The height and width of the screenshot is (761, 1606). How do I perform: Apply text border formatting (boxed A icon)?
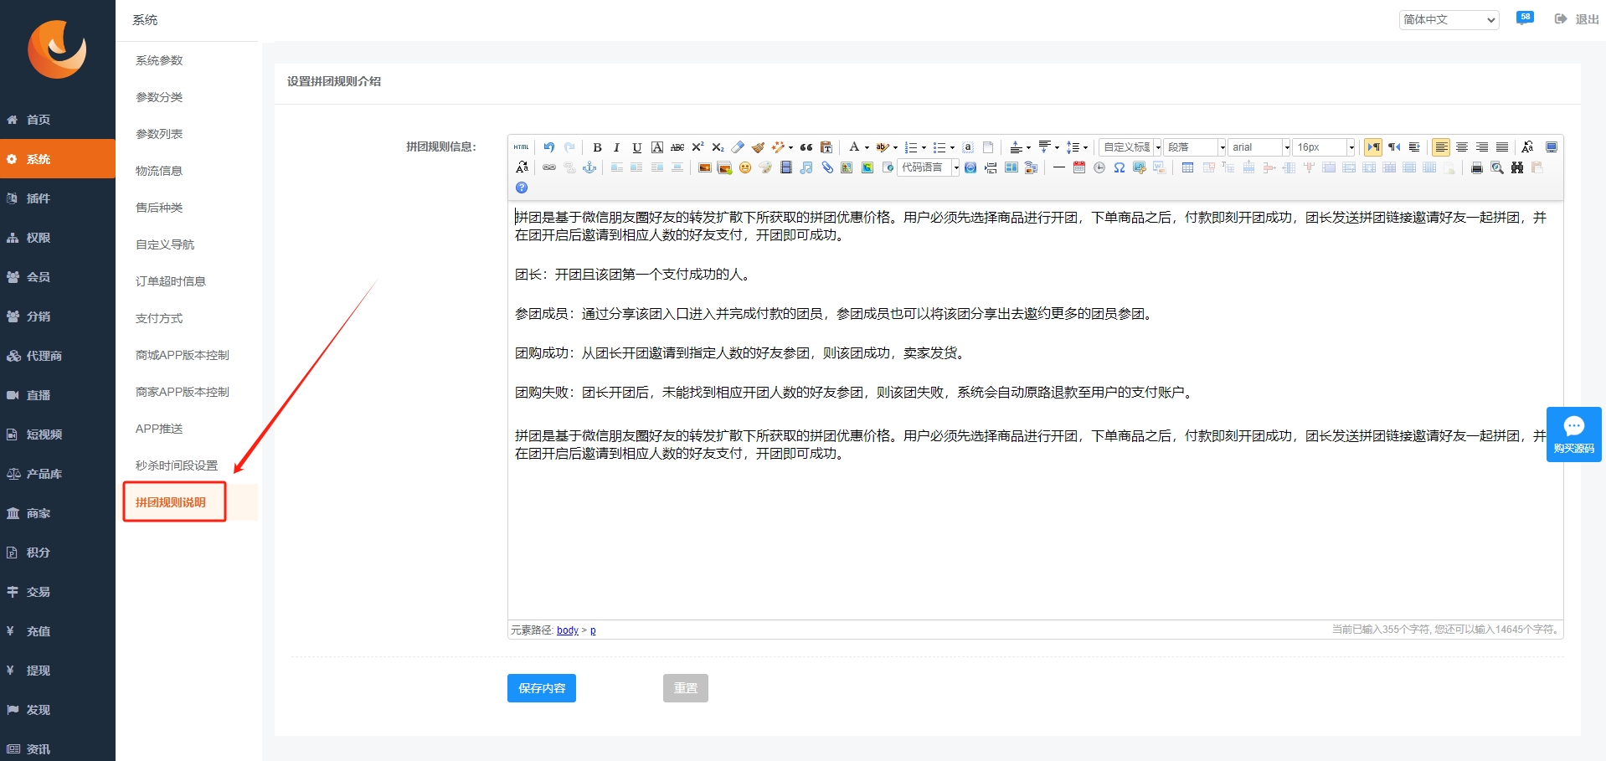[x=657, y=147]
